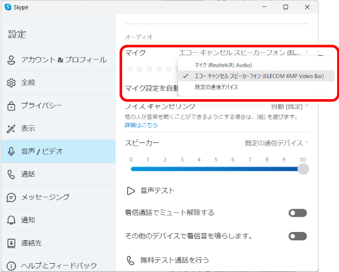Maximize the Skype window

click(x=286, y=7)
